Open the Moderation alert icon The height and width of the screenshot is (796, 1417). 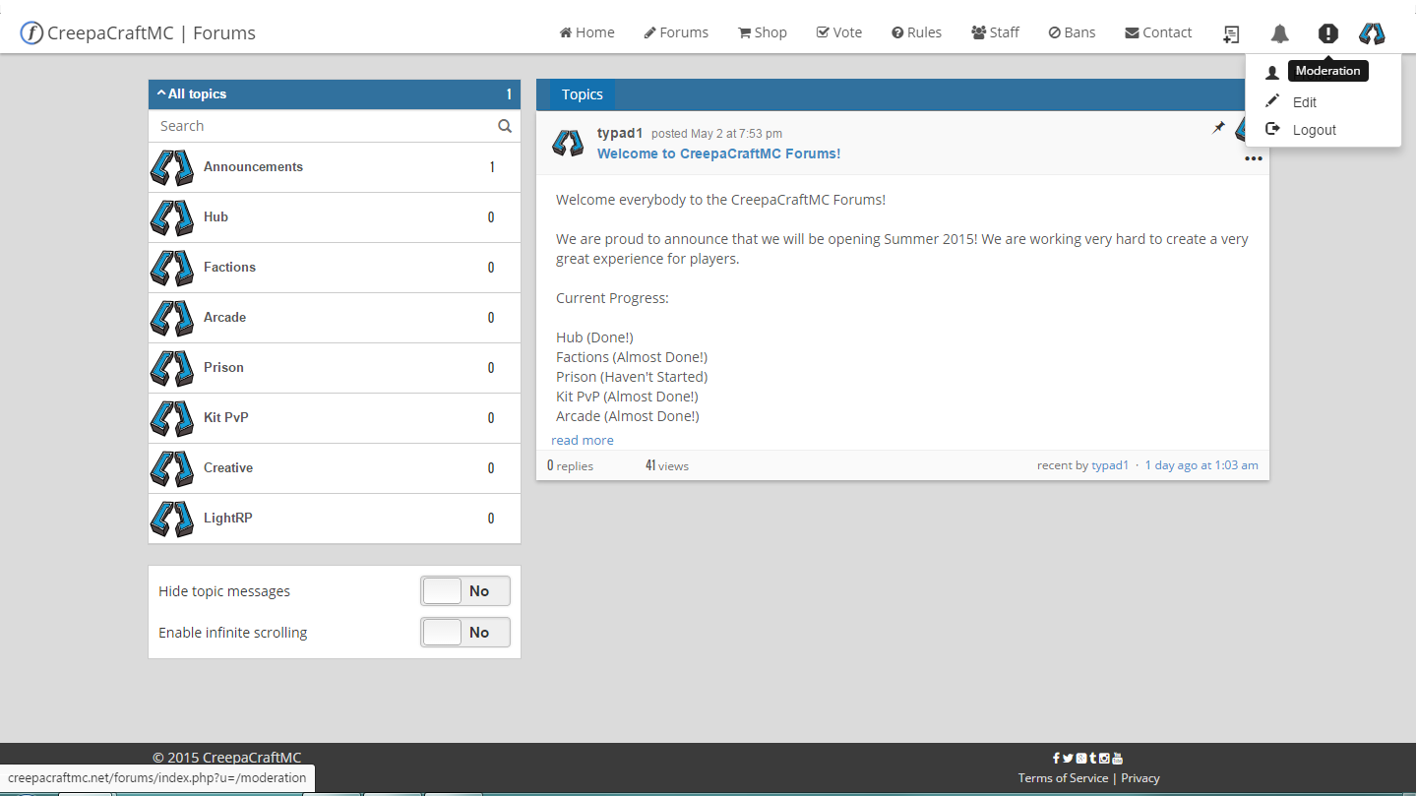(x=1328, y=33)
